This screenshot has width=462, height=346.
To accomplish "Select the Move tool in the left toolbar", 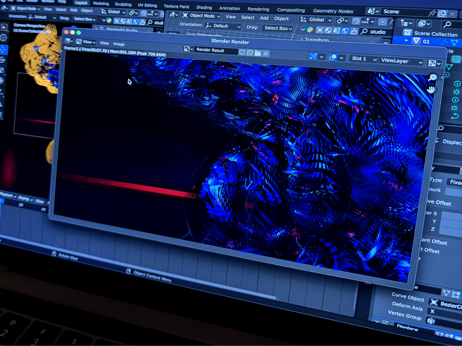I will (4, 49).
